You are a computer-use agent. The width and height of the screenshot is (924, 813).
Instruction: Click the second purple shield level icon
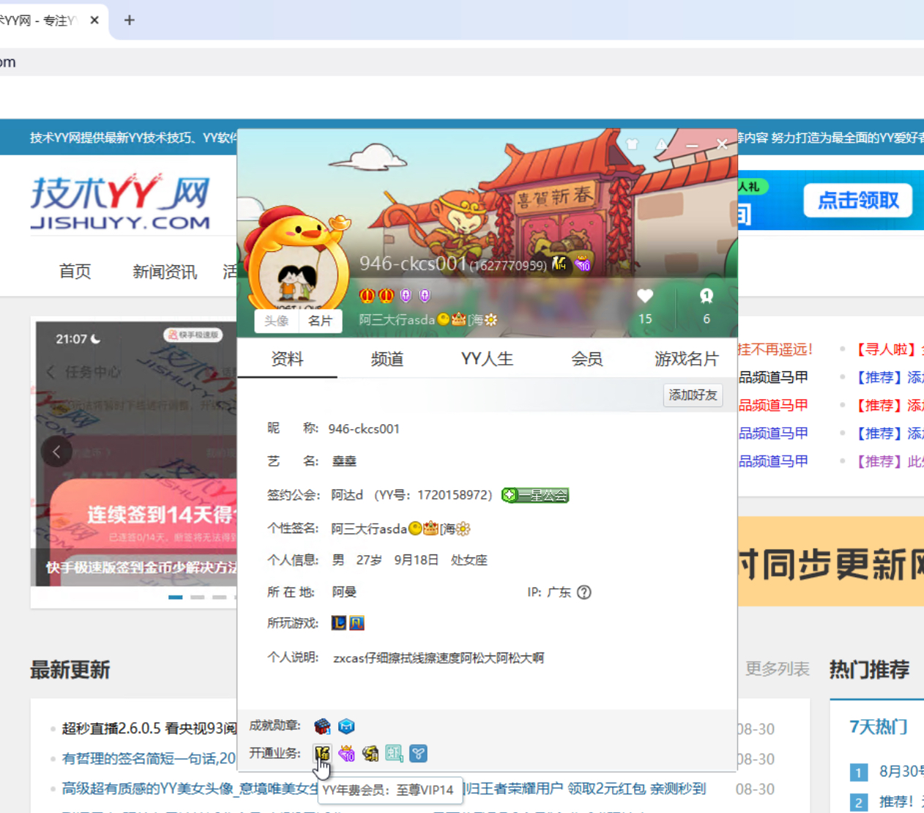point(425,296)
